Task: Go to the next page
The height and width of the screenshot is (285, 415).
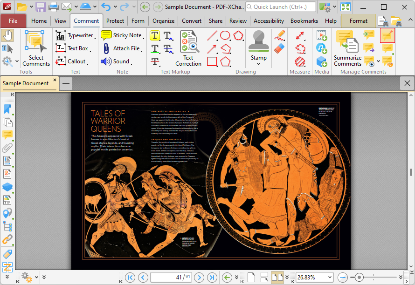Action: pyautogui.click(x=199, y=278)
